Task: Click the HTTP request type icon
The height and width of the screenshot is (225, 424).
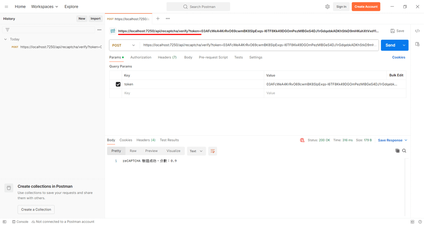Action: [113, 31]
